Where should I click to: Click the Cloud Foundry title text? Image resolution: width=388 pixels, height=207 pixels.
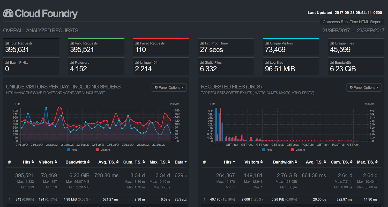pos(46,13)
